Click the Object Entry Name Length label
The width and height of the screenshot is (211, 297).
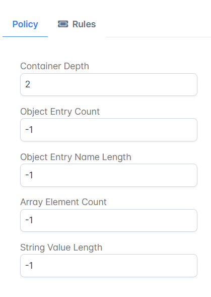point(76,157)
